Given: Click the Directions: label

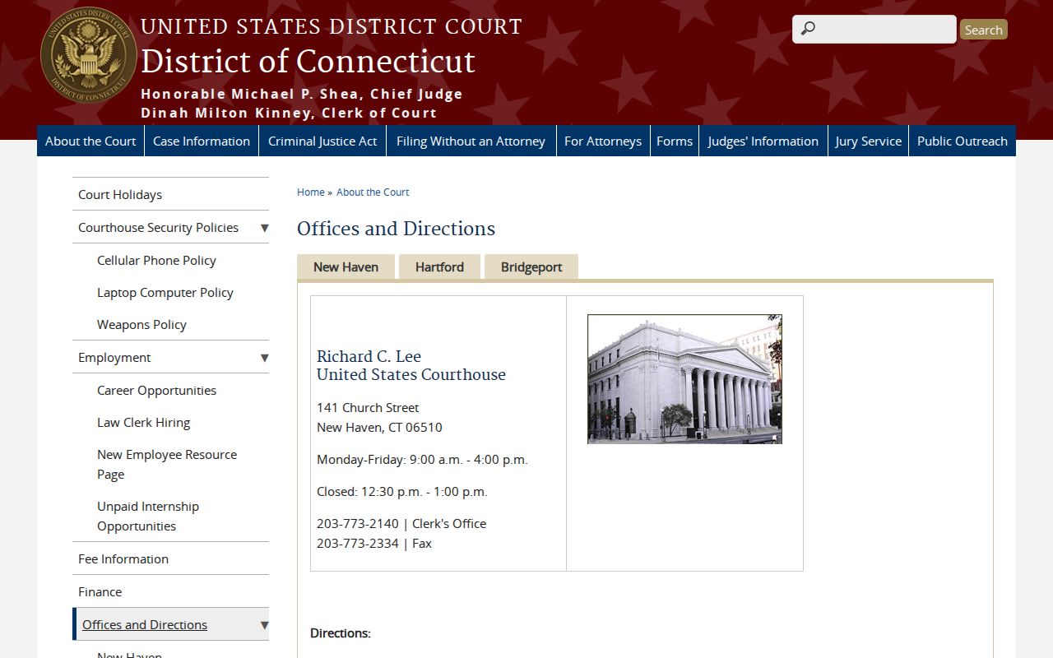Looking at the screenshot, I should point(341,633).
